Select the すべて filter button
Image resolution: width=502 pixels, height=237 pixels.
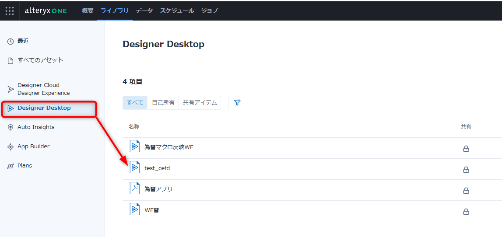pos(135,103)
